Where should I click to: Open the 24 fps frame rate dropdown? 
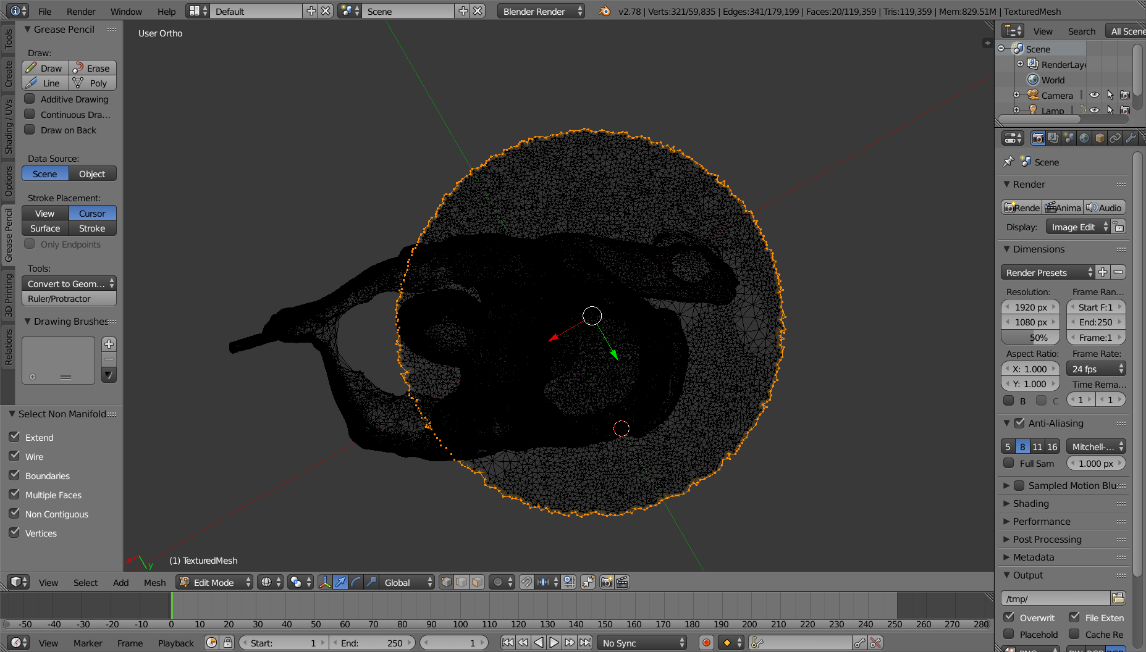click(1096, 369)
